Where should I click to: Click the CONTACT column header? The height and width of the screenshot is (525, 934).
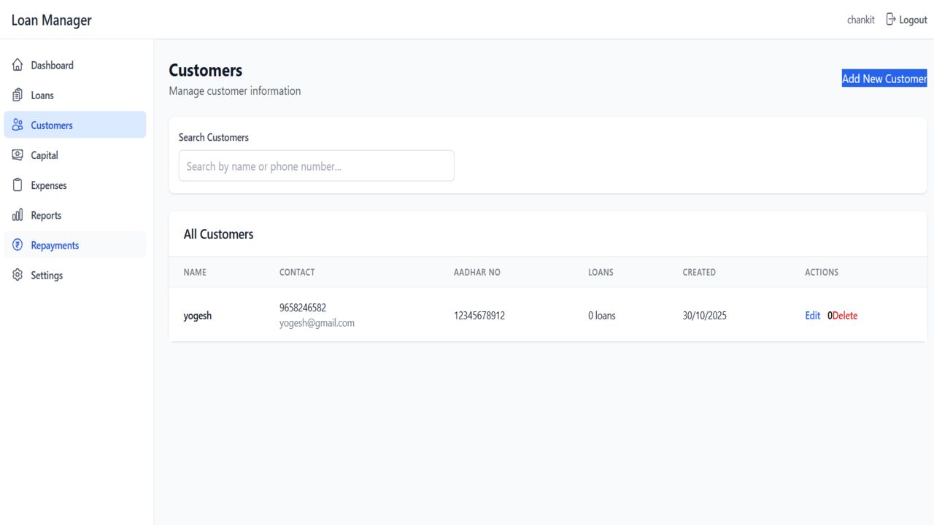click(x=297, y=272)
